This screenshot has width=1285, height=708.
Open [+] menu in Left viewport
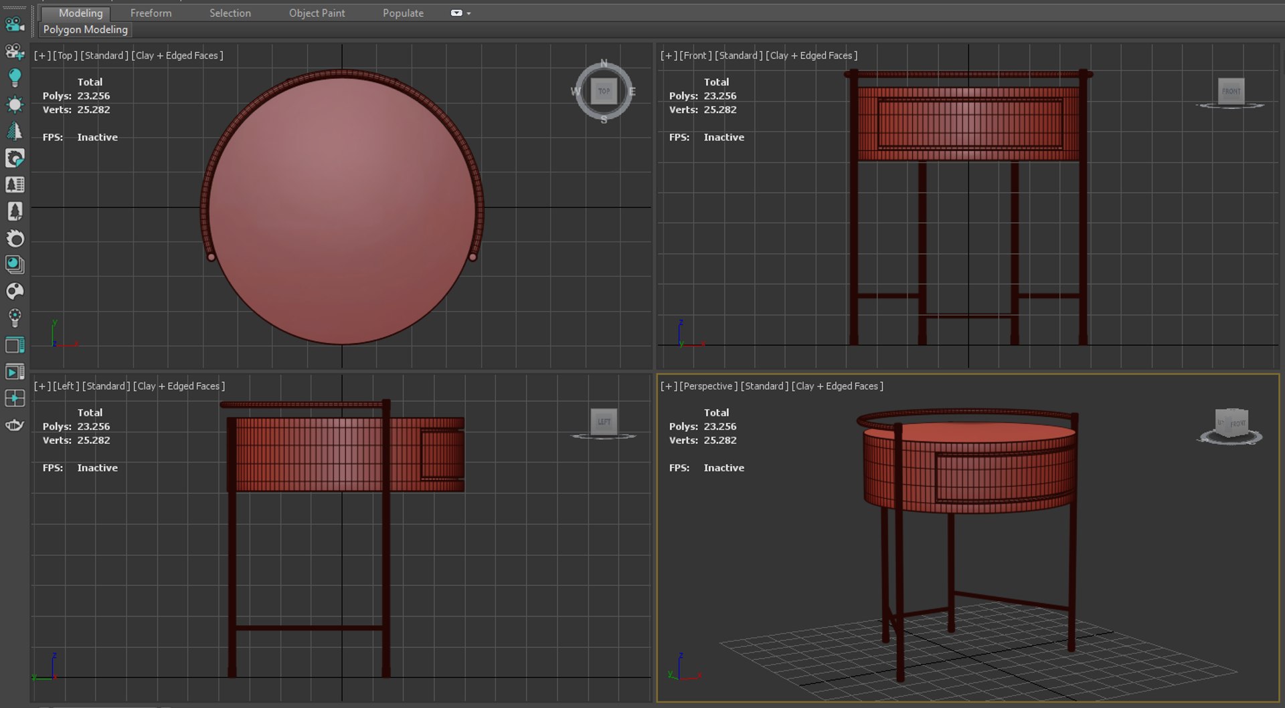[42, 386]
